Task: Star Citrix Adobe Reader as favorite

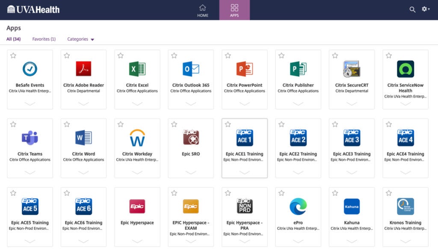Action: (x=67, y=55)
